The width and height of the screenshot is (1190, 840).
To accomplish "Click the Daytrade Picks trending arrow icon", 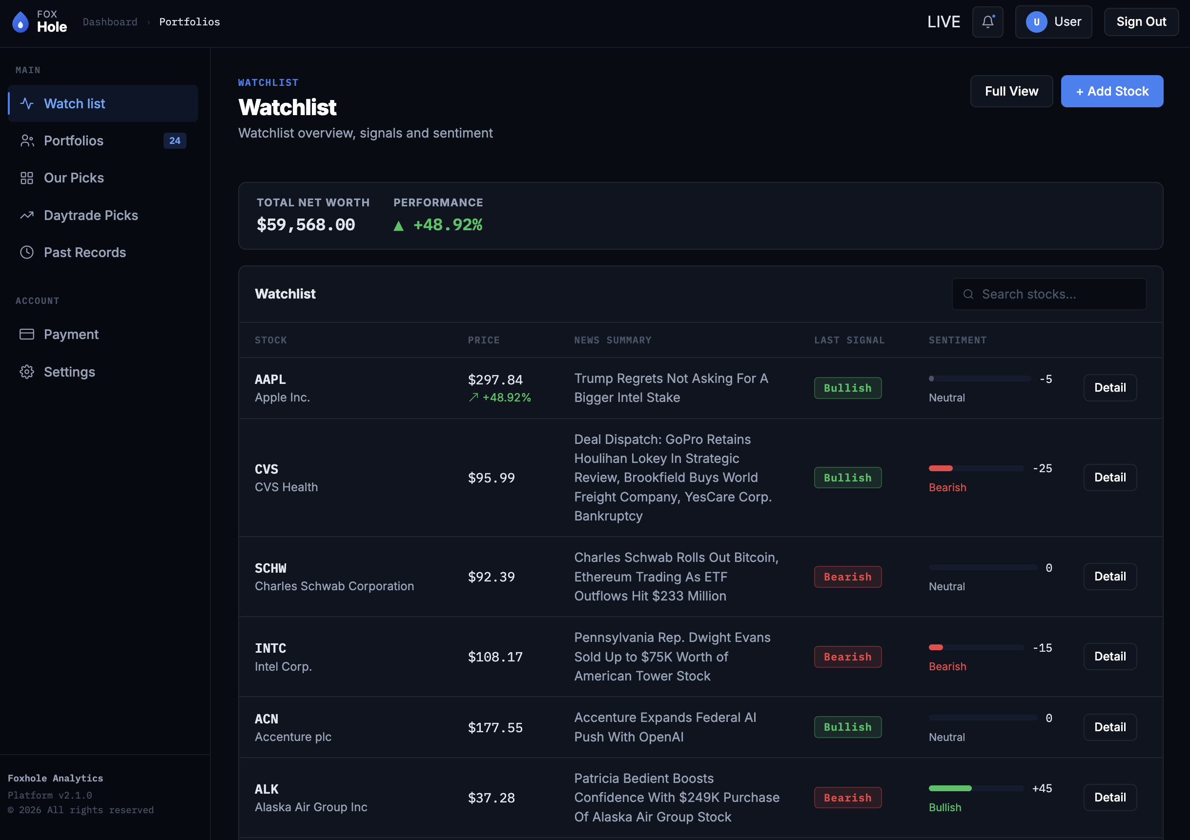I will click(27, 216).
